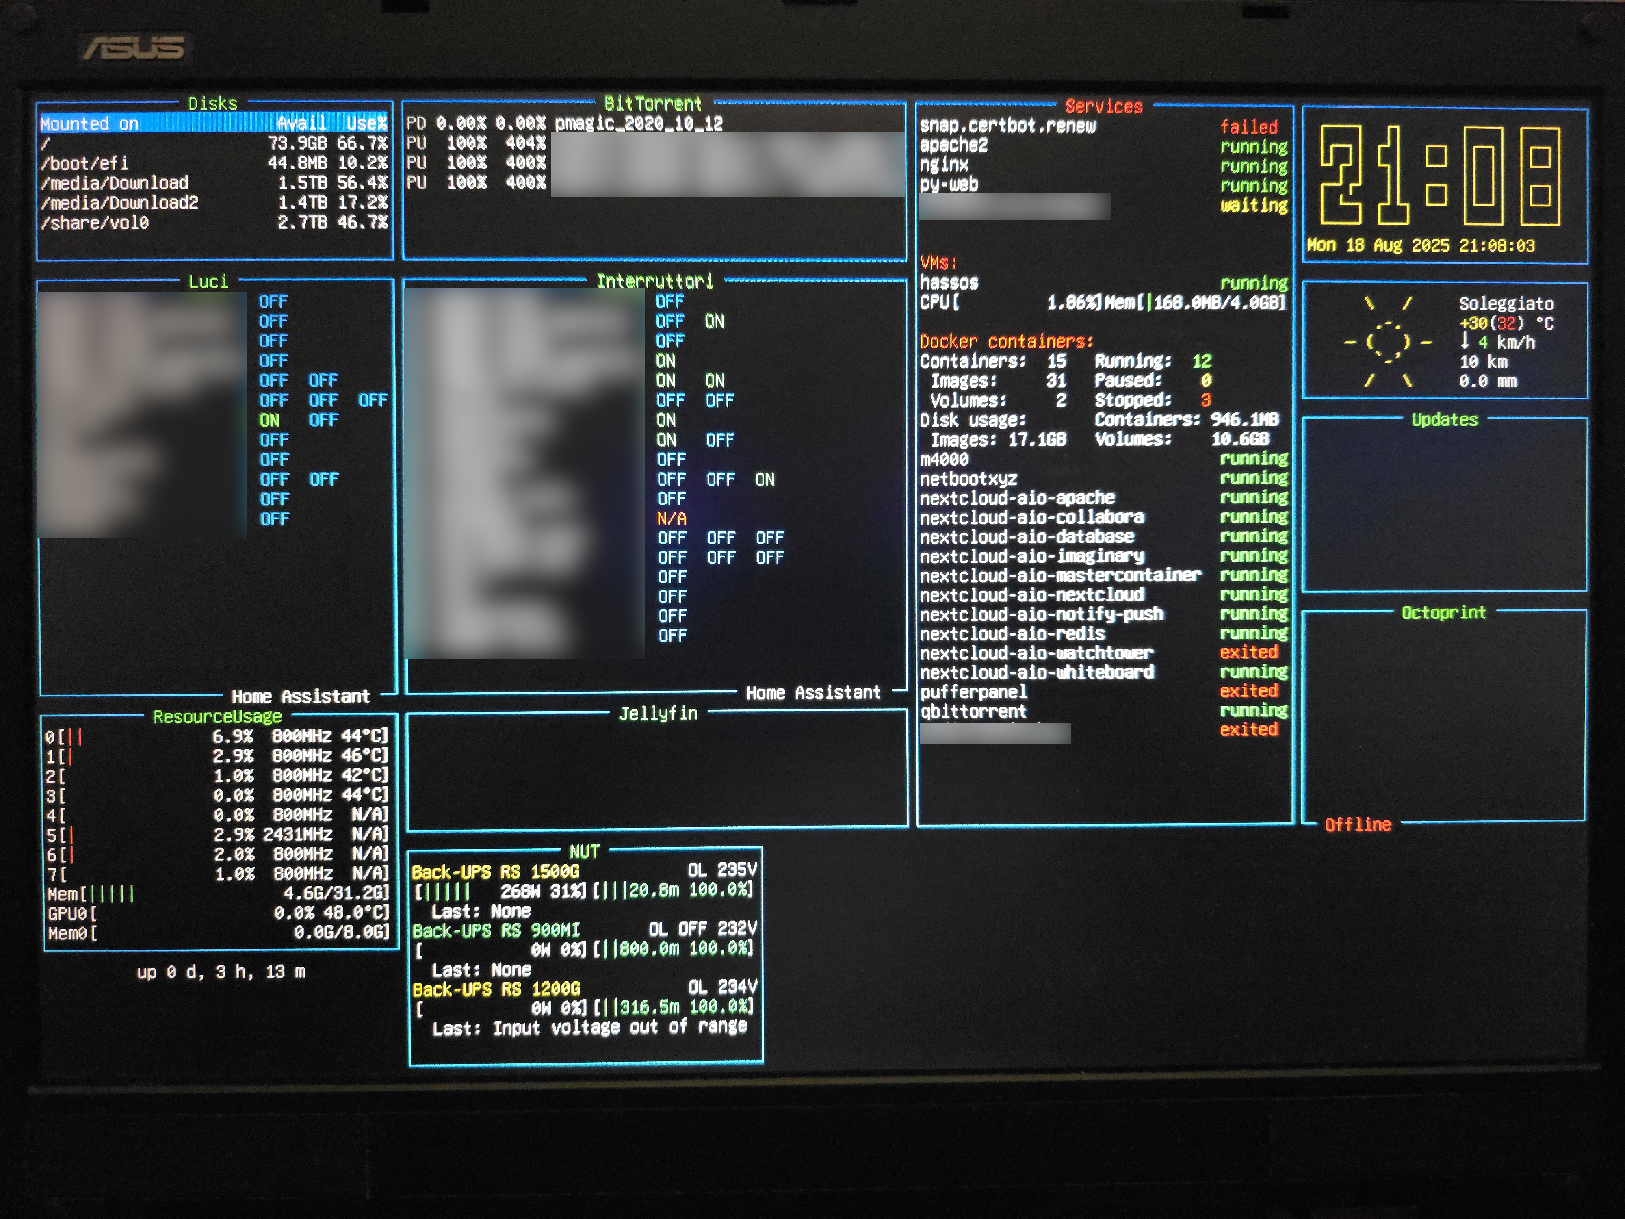Click the orange 'Offline' Octoprint status

click(x=1358, y=824)
